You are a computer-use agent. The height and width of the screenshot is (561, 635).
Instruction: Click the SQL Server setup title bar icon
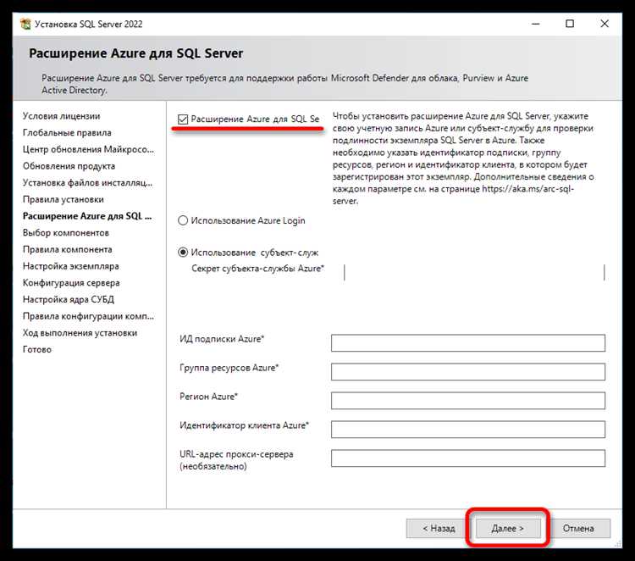pos(25,24)
